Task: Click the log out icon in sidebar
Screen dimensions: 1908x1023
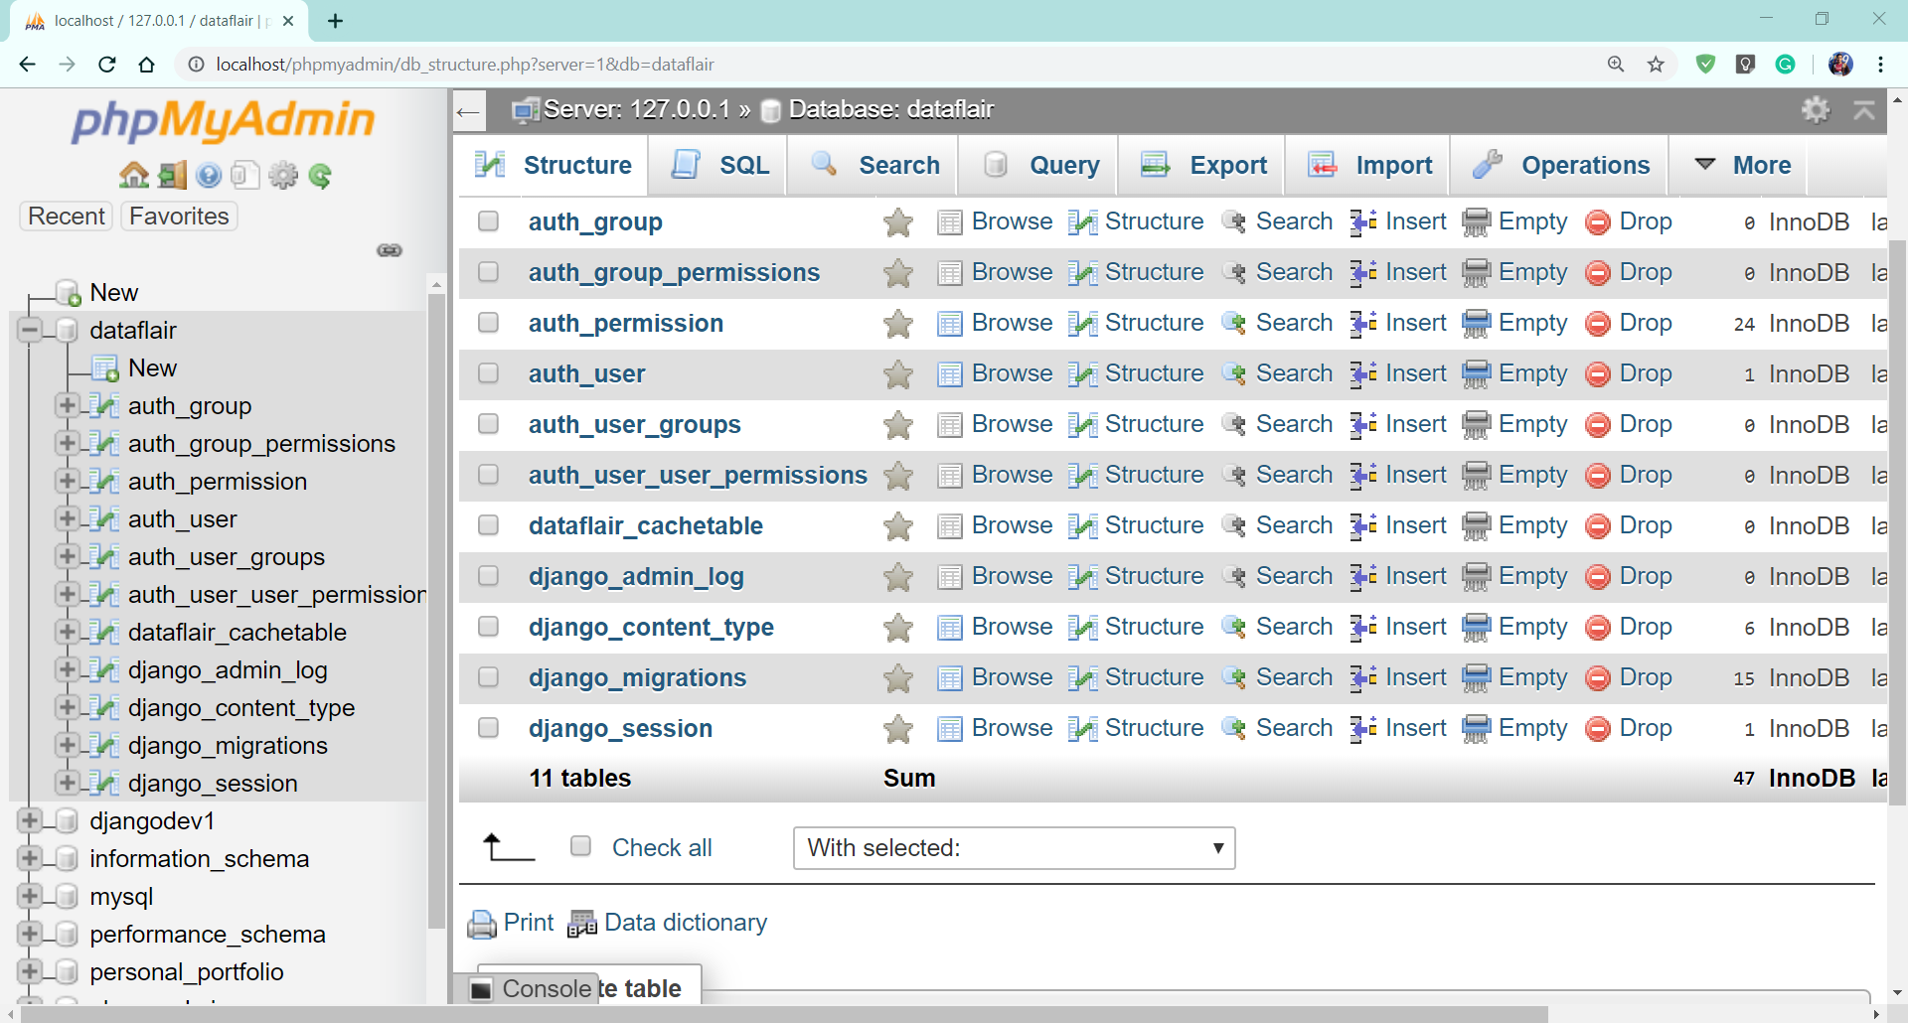Action: (172, 176)
